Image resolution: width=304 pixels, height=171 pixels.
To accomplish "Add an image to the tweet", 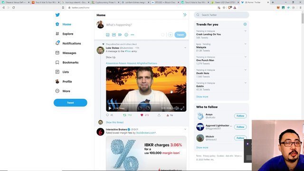I will click(x=108, y=35).
